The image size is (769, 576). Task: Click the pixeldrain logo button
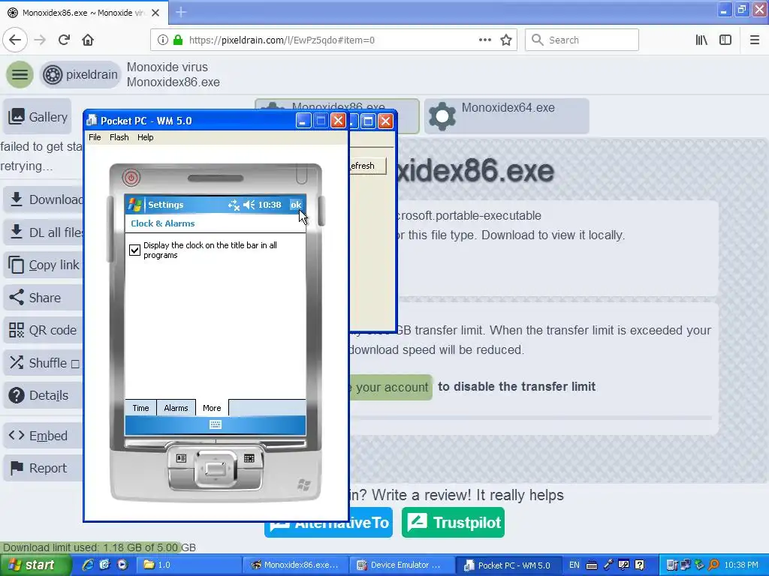point(80,74)
